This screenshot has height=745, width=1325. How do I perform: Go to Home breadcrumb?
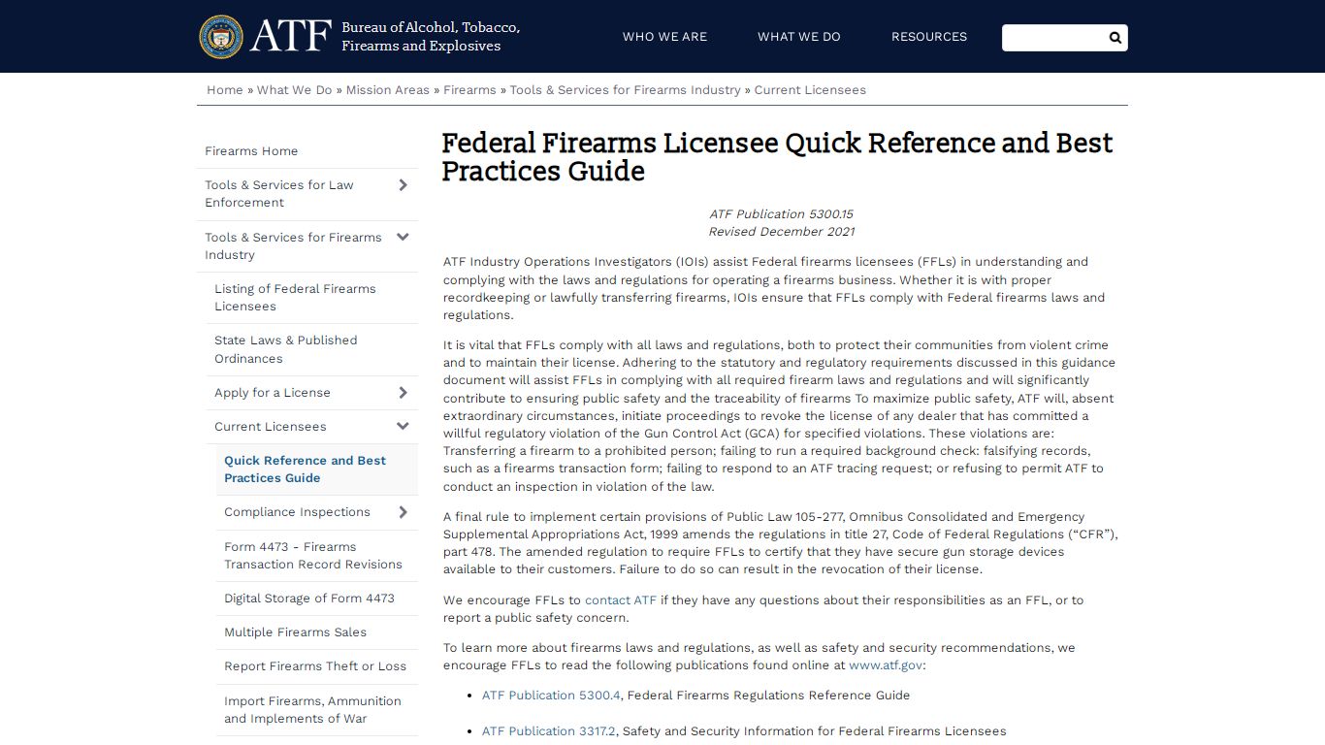[x=225, y=90]
